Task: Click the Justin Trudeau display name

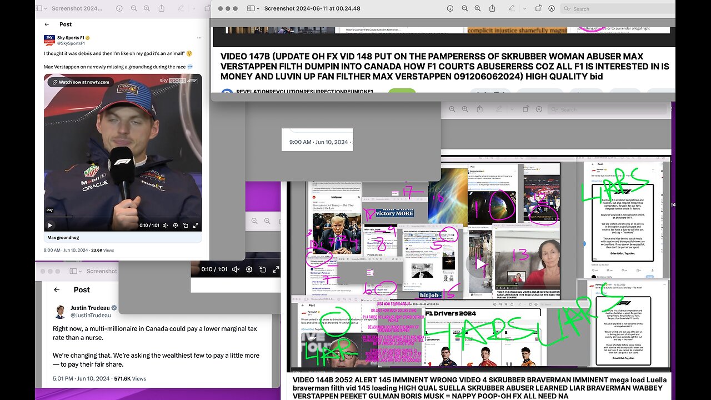Action: click(89, 308)
